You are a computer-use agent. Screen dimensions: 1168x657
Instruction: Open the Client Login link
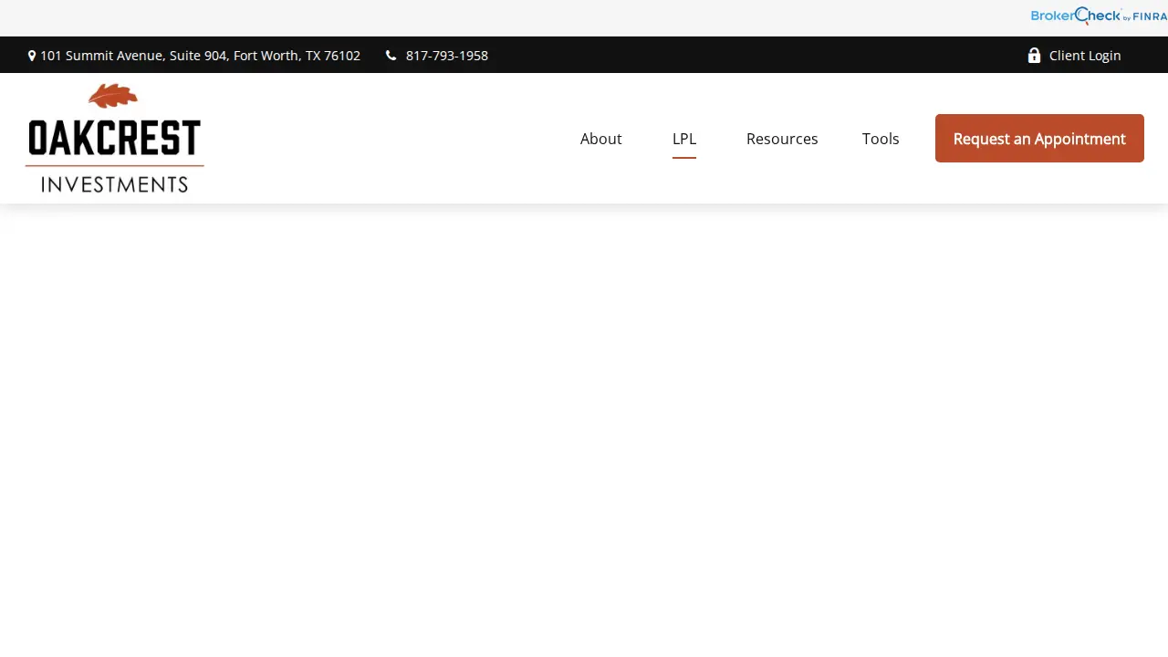tap(1085, 56)
